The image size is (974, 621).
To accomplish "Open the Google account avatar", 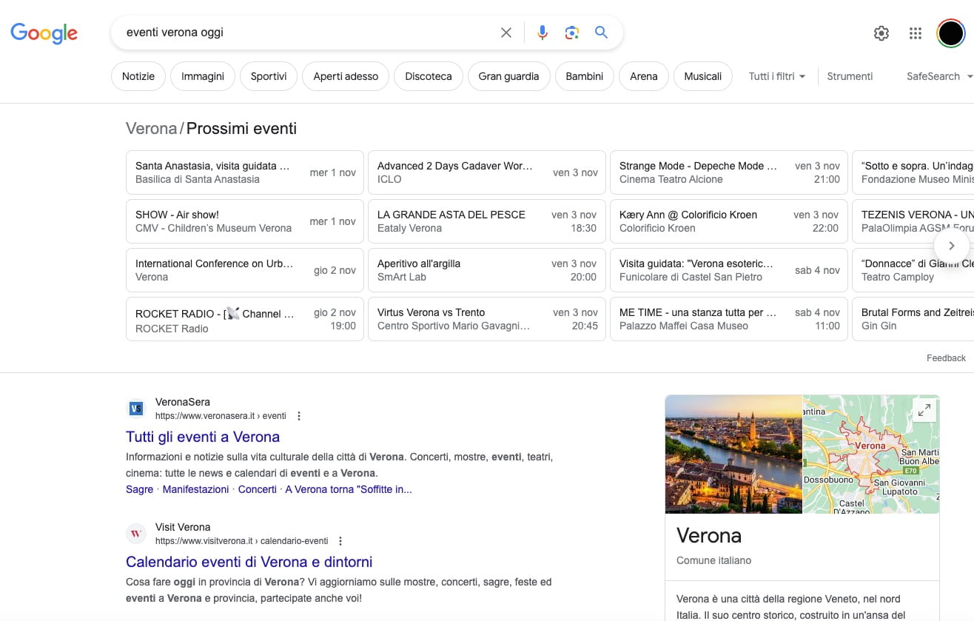I will coord(950,33).
